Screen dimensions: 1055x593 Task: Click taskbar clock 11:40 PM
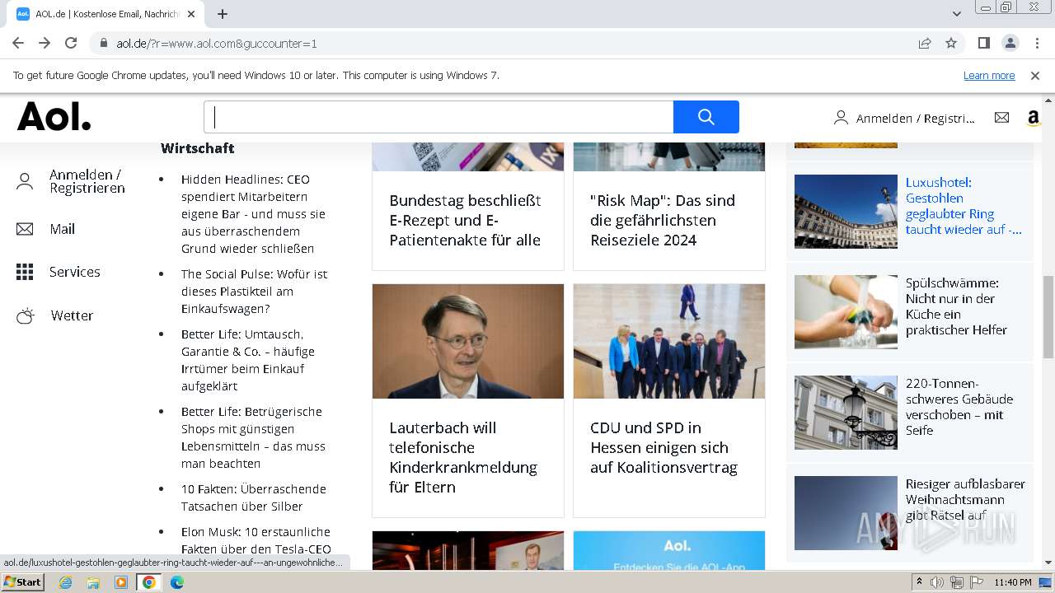click(1013, 582)
